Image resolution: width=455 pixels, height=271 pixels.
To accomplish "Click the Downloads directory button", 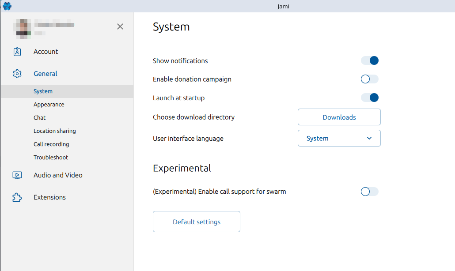I will (x=339, y=117).
